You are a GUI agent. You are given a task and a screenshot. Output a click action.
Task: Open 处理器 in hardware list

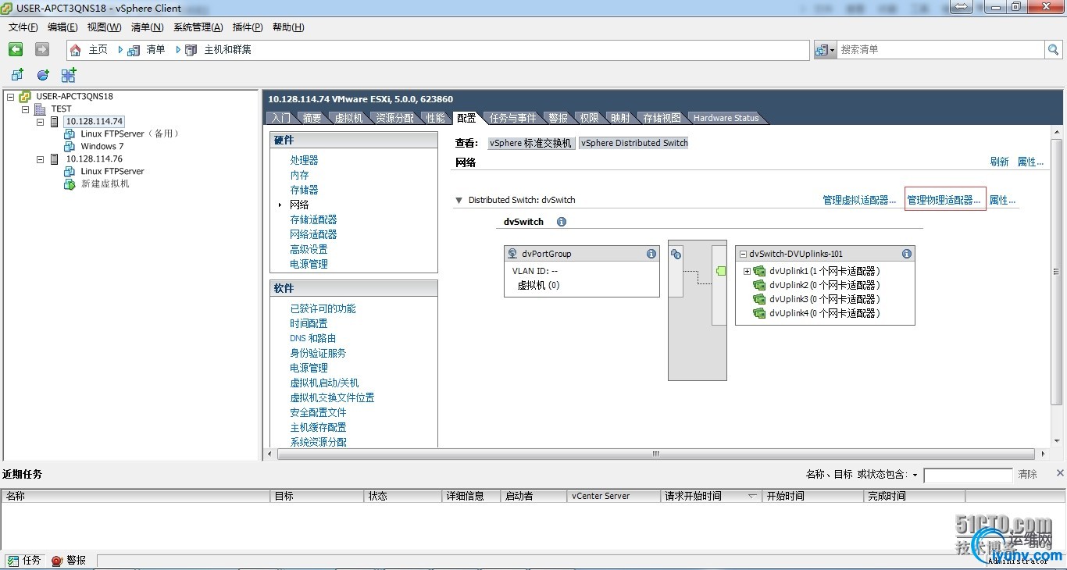(304, 160)
